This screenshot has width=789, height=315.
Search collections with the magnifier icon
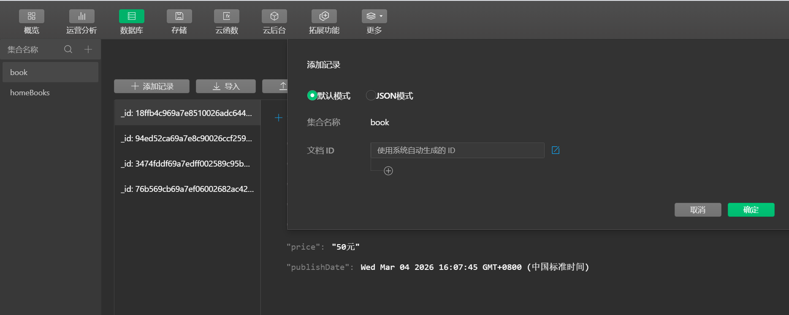click(68, 49)
